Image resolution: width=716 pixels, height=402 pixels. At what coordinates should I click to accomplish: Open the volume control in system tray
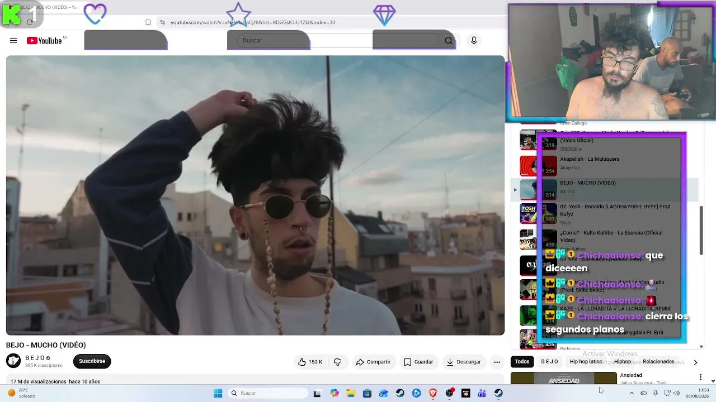coord(676,393)
